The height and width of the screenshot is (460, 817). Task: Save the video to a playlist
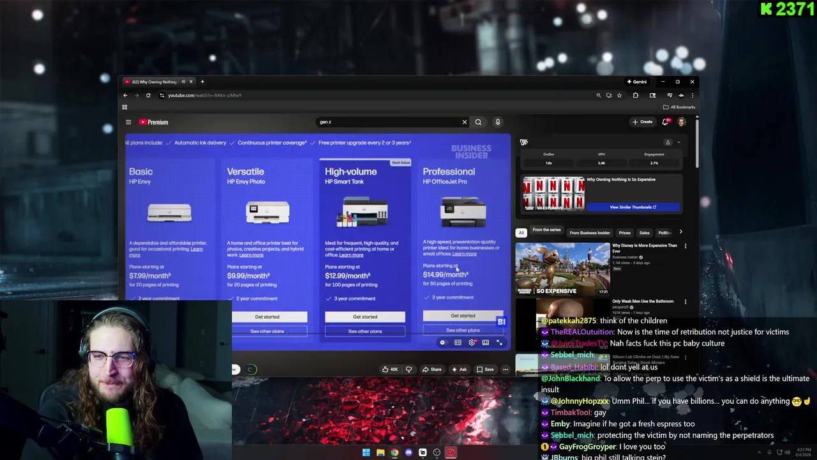point(485,369)
